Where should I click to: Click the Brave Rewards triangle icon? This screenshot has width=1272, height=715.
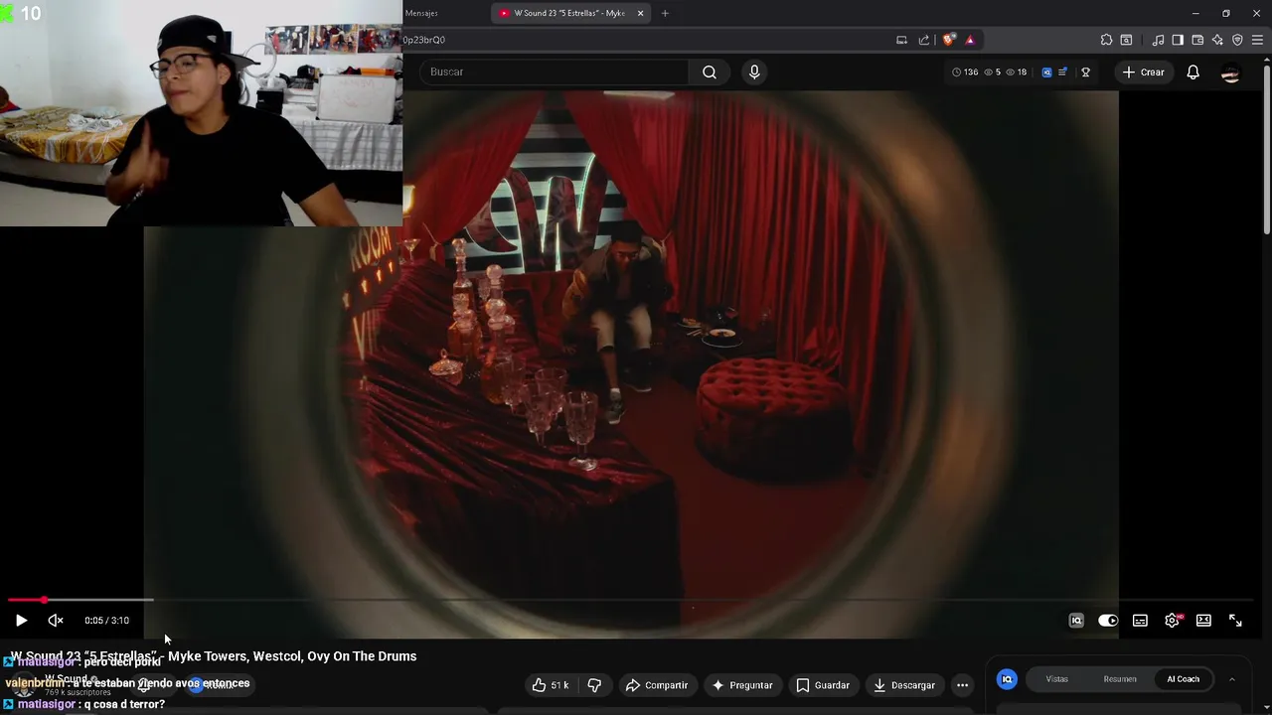(x=970, y=40)
